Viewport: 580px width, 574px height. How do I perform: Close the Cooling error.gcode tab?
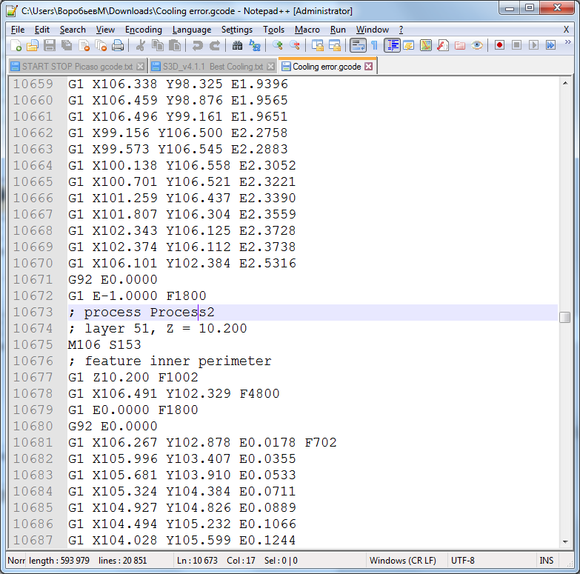368,66
